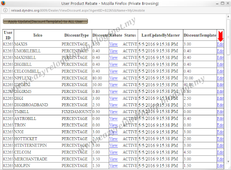The height and width of the screenshot is (170, 231).
Task: Edit the NJOI row
Action: point(220,132)
